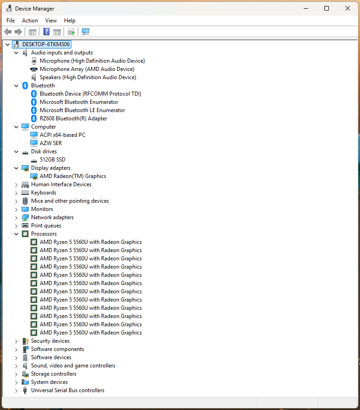
Task: Click the Security devices key icon
Action: tap(25, 341)
